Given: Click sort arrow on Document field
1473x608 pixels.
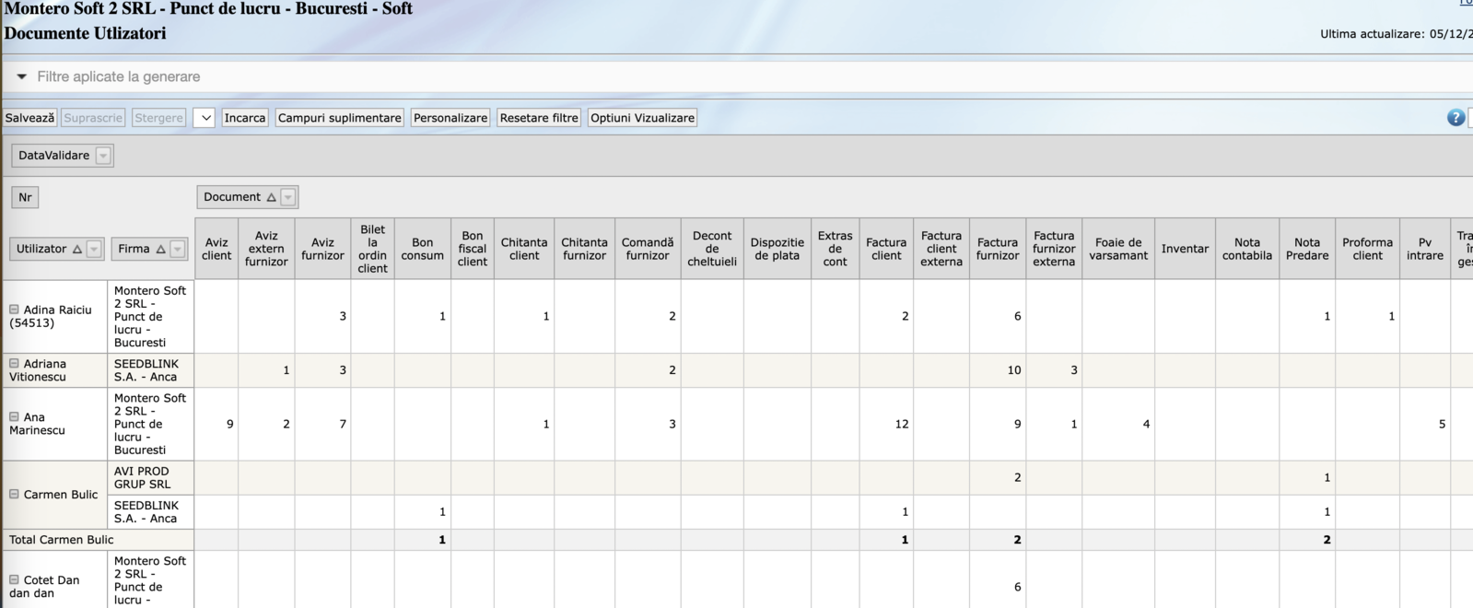Looking at the screenshot, I should (x=271, y=197).
